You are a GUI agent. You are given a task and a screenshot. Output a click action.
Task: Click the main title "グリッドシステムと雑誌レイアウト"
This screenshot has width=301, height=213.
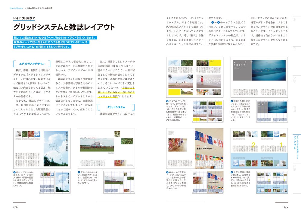(x=64, y=27)
